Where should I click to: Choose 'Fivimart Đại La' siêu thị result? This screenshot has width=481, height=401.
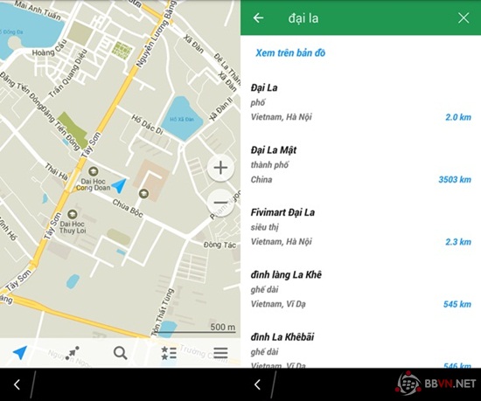(x=360, y=227)
